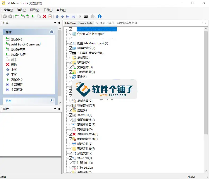Viewport: 209px width, 179px height.
Task: Click the red X delete toolbar icon
Action: coord(44,16)
